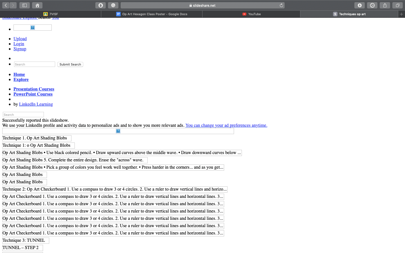Click the Signup link
Viewport: 405px width, 253px height.
point(20,49)
